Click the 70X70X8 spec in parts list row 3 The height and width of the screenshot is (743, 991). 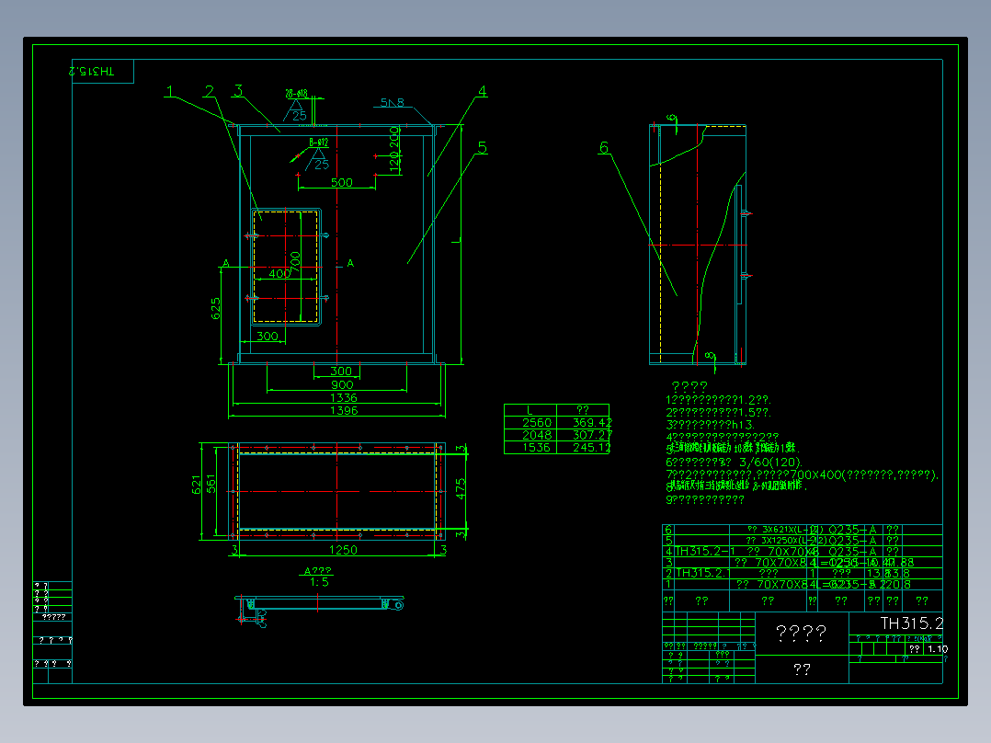click(x=781, y=562)
